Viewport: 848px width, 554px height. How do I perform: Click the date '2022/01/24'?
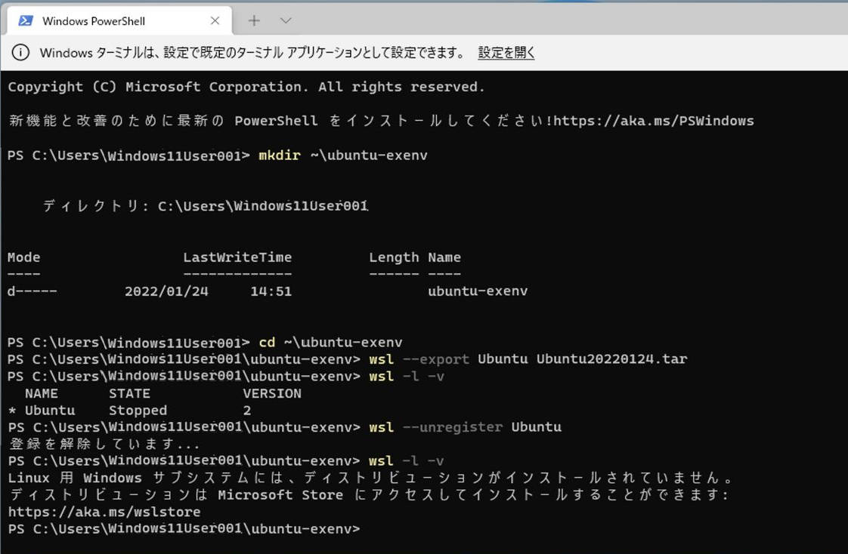click(166, 291)
